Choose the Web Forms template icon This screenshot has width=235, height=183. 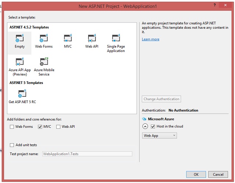click(x=44, y=38)
